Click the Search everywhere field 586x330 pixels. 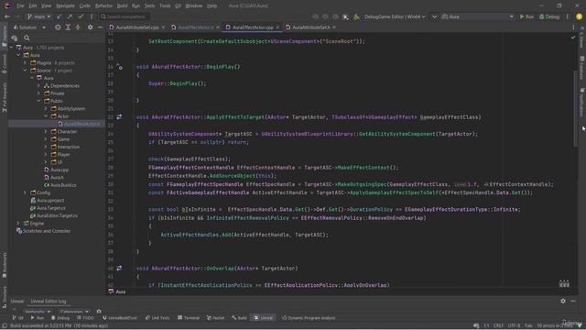[x=125, y=16]
